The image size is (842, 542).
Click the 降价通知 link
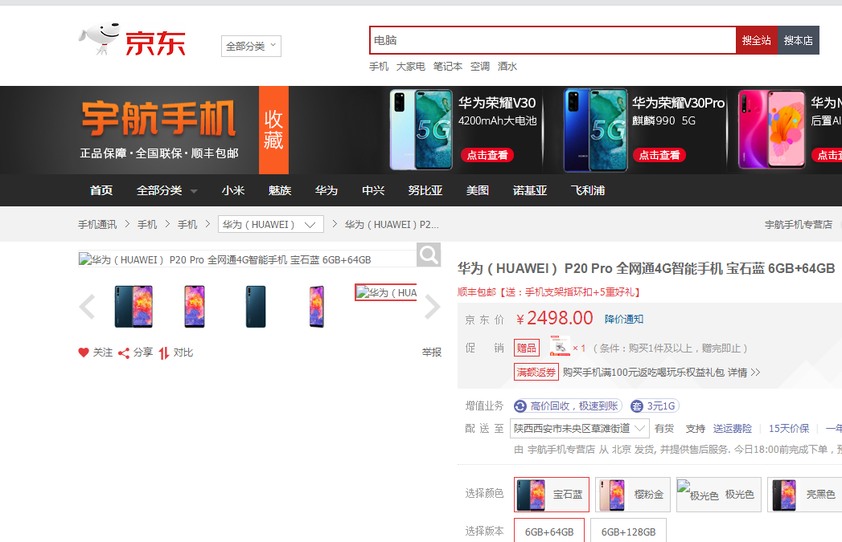coord(624,319)
